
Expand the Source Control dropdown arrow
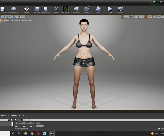[19, 10]
